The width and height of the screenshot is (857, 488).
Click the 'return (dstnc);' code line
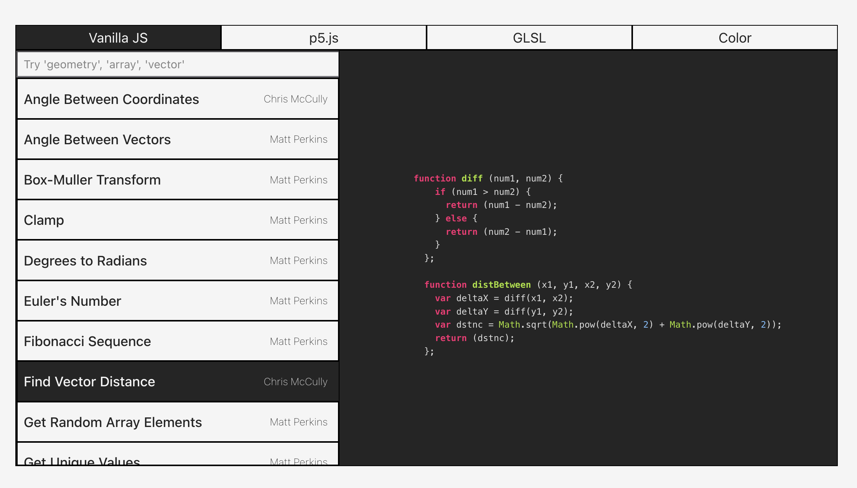coord(475,338)
